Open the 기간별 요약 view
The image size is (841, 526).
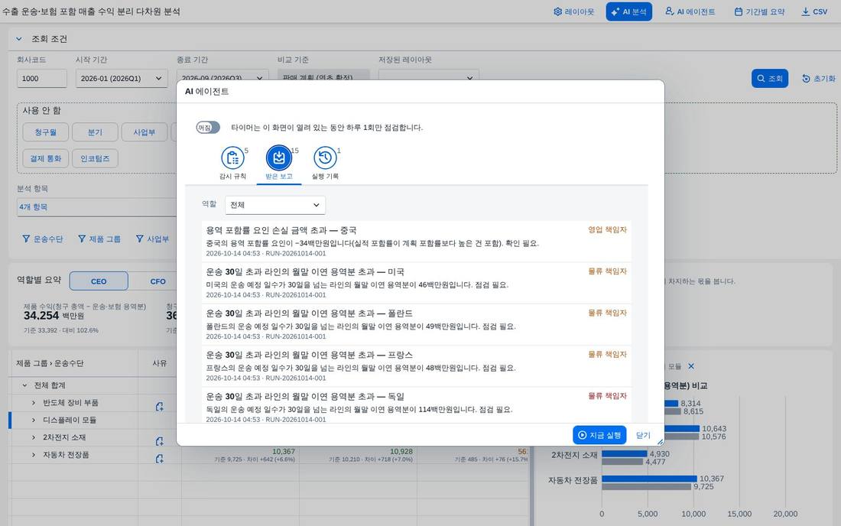759,11
